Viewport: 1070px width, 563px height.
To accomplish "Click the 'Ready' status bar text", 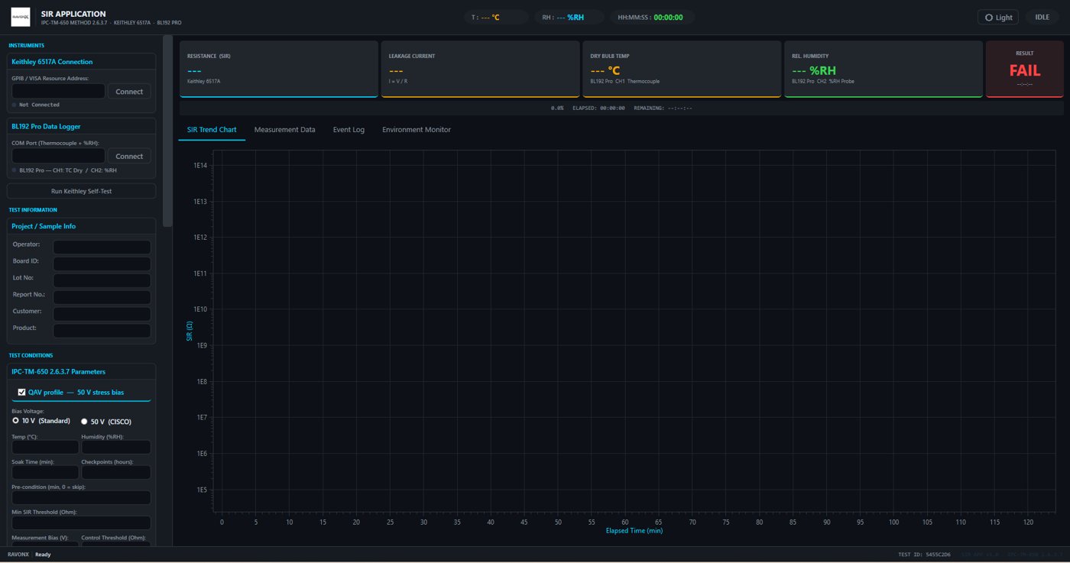I will [43, 554].
